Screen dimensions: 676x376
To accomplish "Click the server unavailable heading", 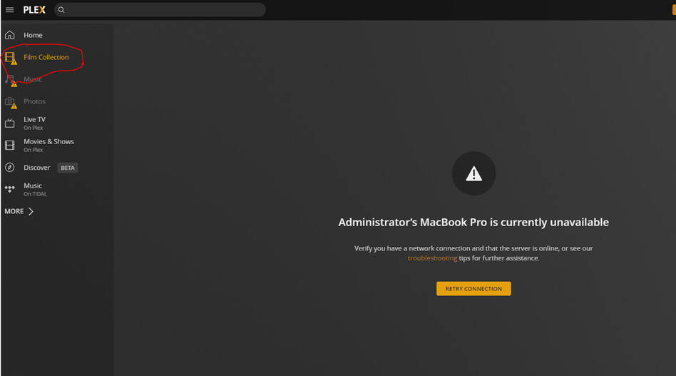I will click(473, 222).
